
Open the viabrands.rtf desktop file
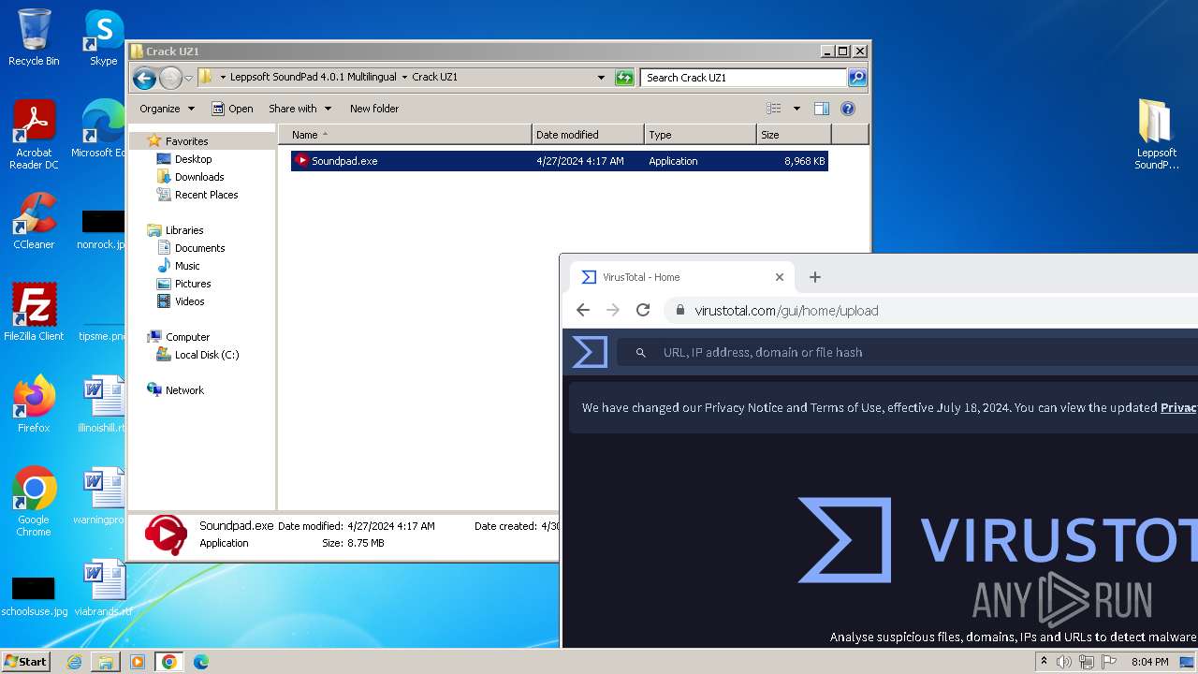[102, 588]
